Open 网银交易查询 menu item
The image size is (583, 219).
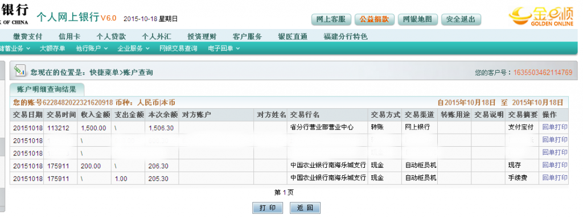[x=178, y=48]
